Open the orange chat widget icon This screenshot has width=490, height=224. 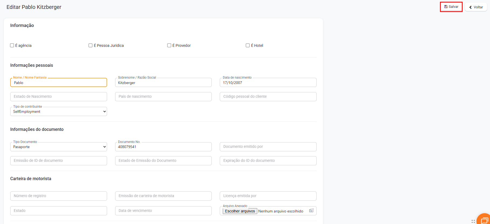click(484, 220)
